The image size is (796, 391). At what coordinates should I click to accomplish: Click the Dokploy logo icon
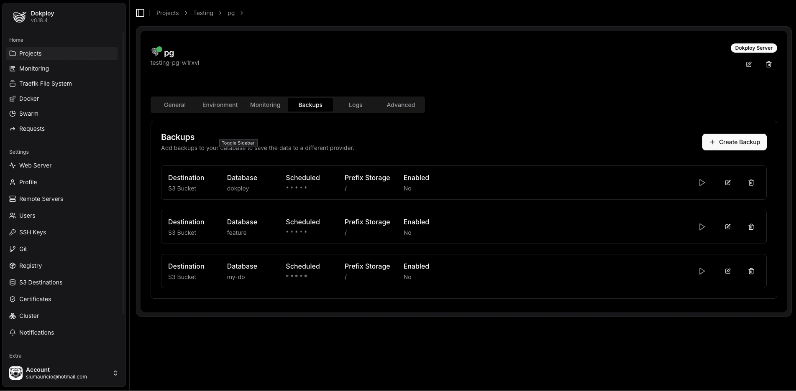[x=19, y=17]
